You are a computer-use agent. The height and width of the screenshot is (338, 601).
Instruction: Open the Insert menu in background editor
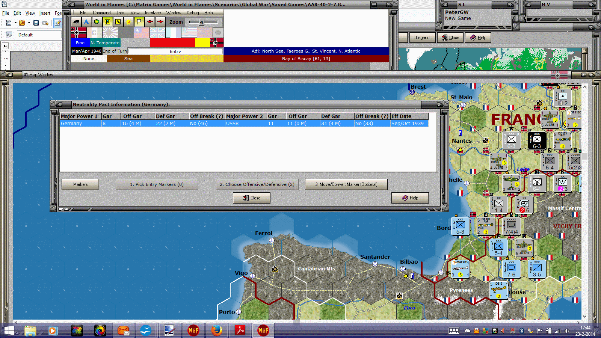tap(45, 13)
